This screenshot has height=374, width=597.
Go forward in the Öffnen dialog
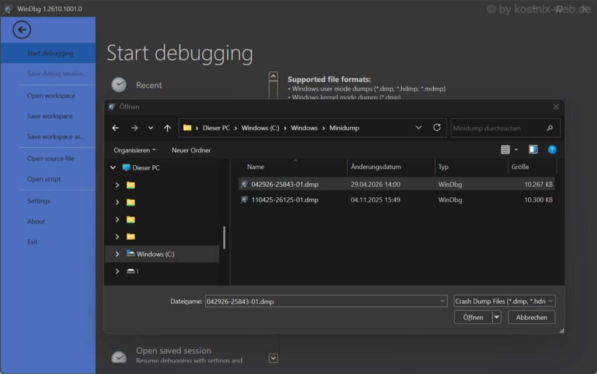[135, 128]
